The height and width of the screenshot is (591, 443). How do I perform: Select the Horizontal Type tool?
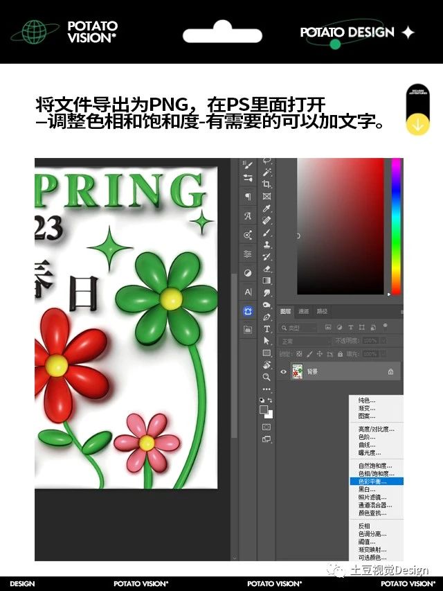click(x=266, y=329)
